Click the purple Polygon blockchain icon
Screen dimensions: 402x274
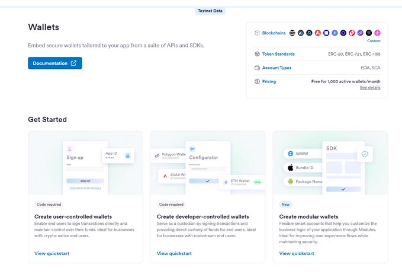[360, 33]
